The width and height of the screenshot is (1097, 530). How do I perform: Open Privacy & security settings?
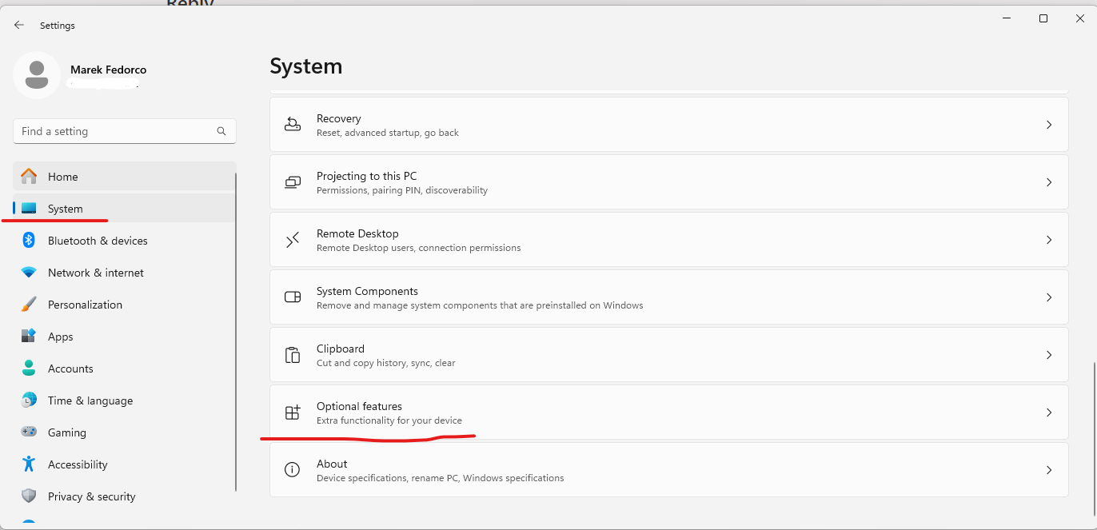[124, 496]
